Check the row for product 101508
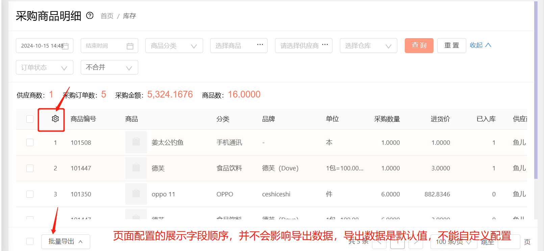 pos(30,142)
